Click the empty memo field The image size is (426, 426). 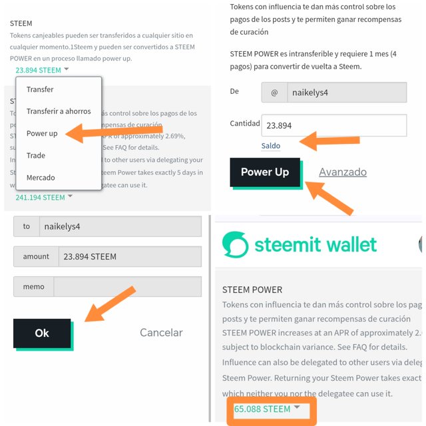[127, 287]
